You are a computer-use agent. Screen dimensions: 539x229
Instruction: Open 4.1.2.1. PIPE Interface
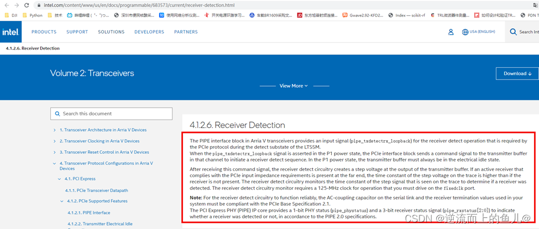tap(88, 213)
